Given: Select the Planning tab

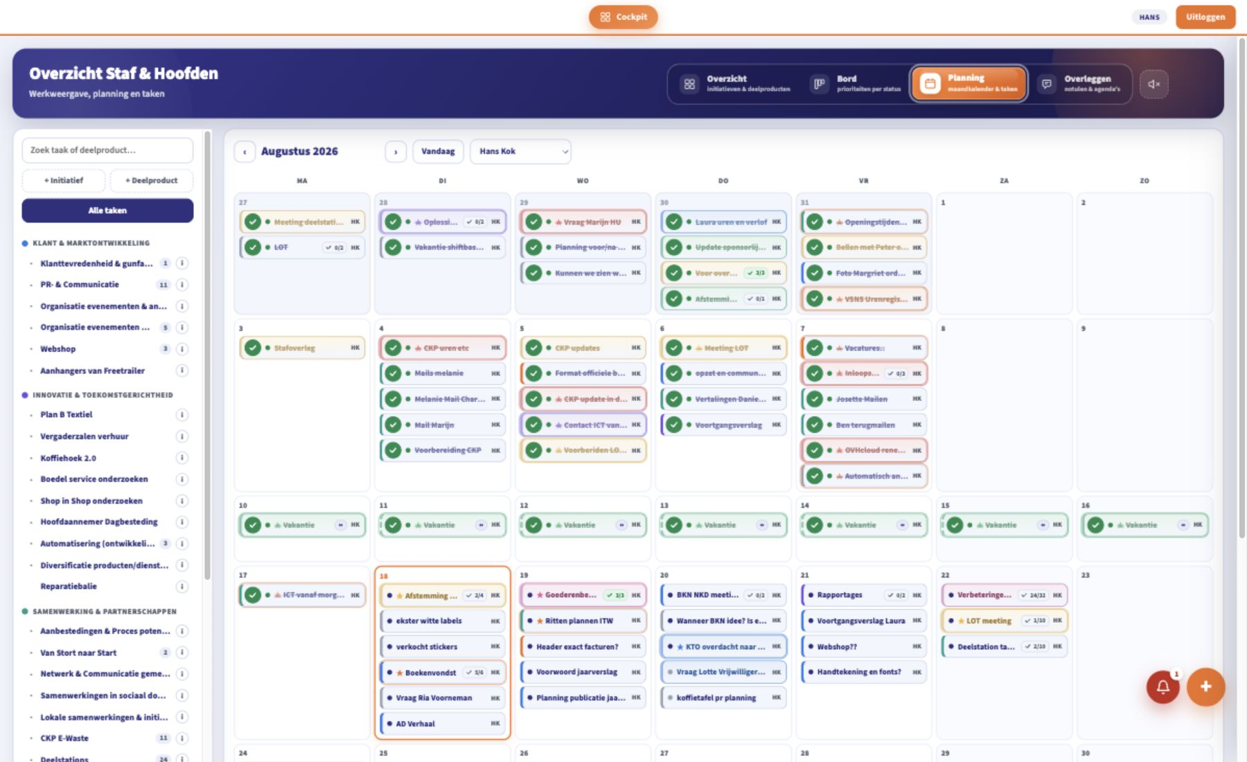Looking at the screenshot, I should pos(969,84).
